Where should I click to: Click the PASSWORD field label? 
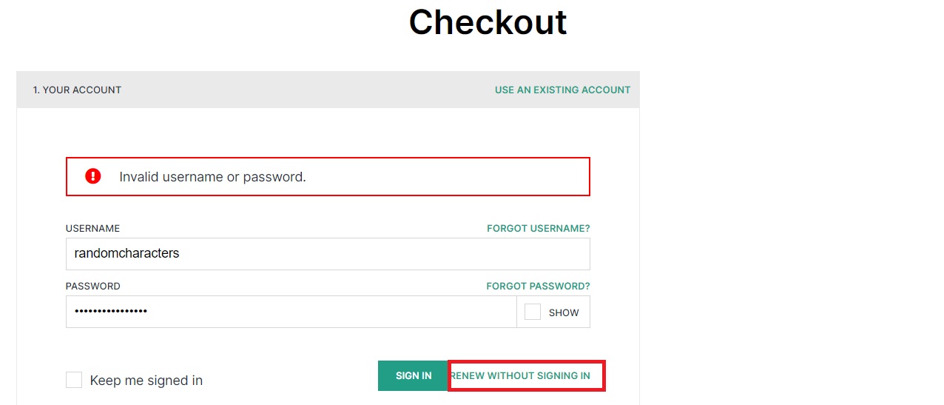coord(92,286)
